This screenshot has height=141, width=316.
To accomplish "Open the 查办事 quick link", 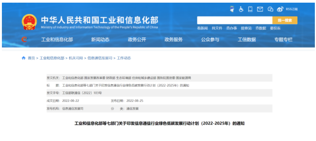I will click(x=232, y=28).
